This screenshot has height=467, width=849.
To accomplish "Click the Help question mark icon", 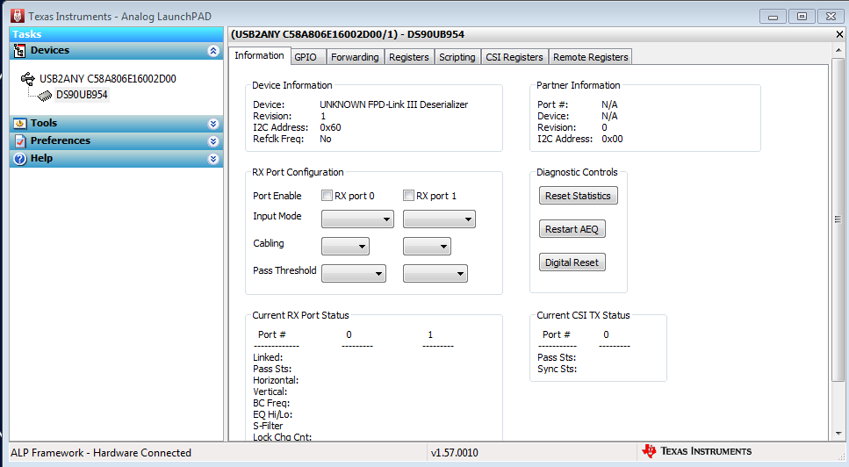I will 20,159.
